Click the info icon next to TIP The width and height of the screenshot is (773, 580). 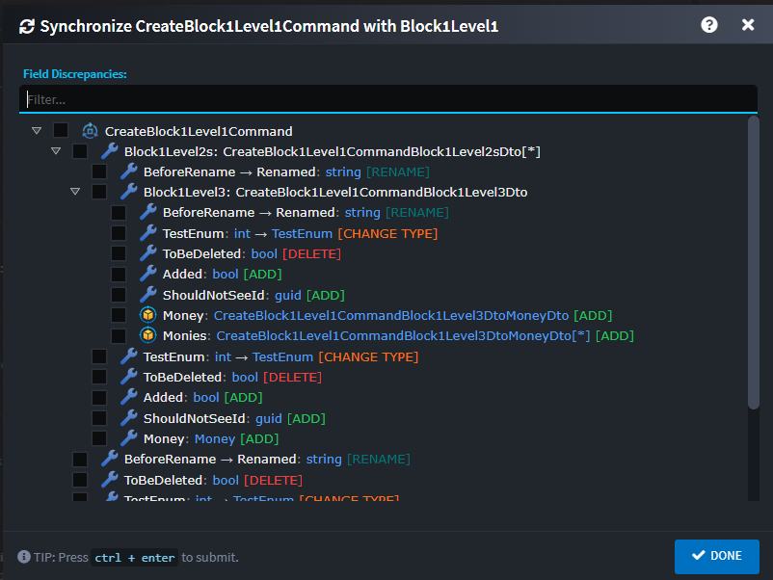pos(24,557)
